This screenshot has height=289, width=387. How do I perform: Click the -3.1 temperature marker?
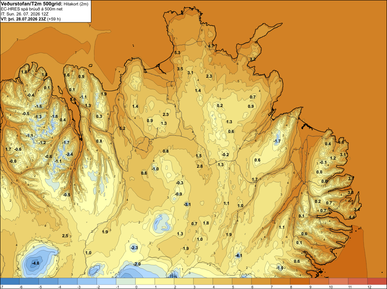(x=187, y=204)
